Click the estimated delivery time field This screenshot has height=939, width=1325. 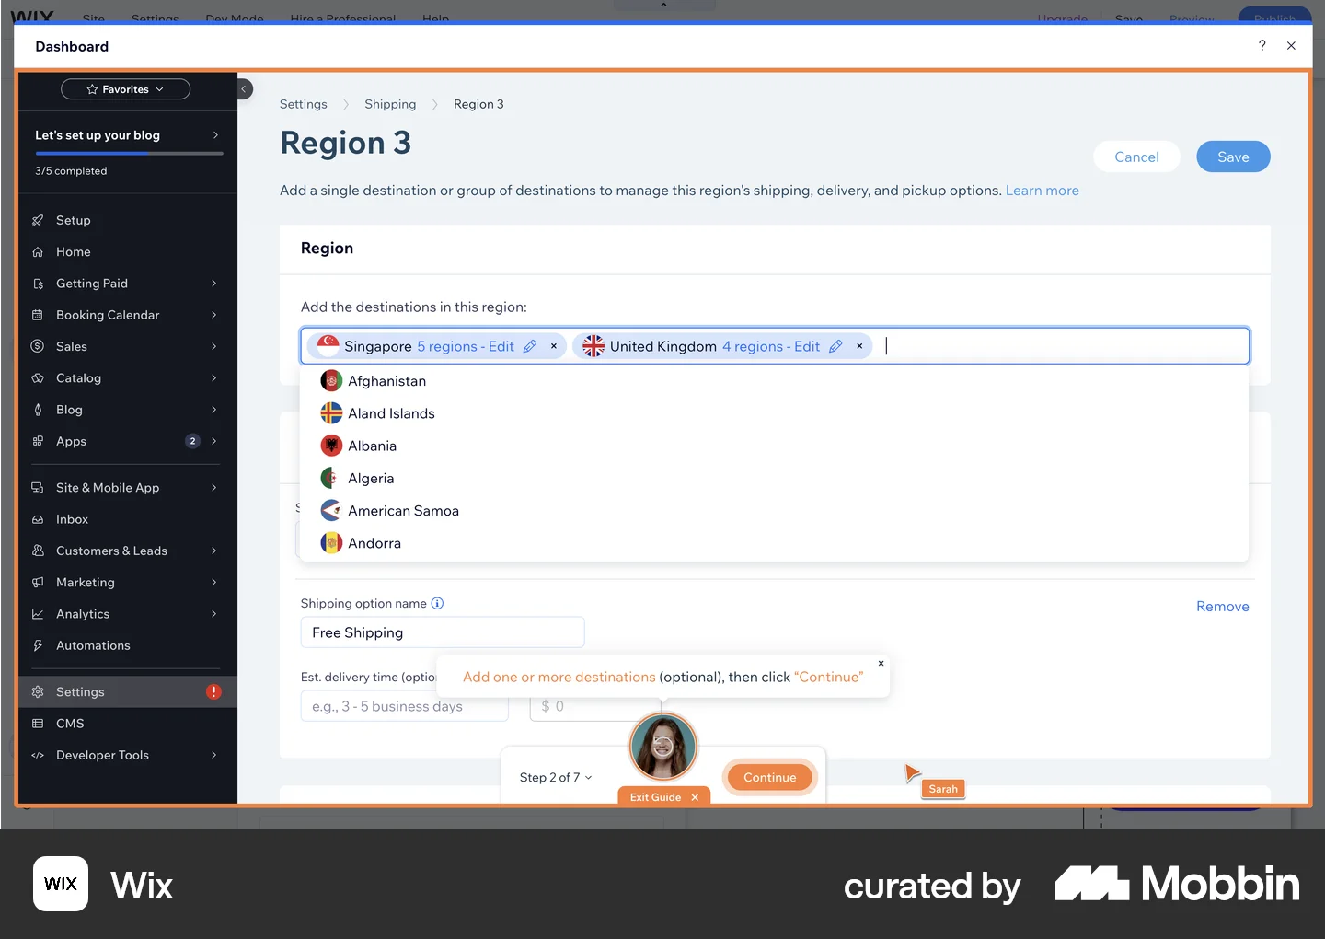(404, 706)
